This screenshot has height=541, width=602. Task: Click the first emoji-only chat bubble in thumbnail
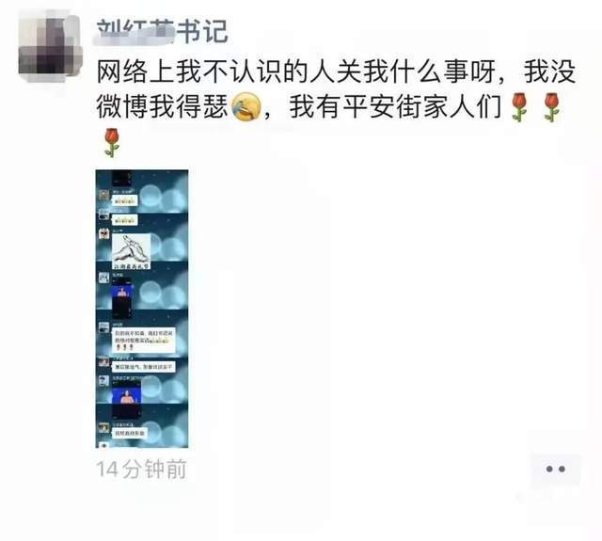click(x=124, y=200)
